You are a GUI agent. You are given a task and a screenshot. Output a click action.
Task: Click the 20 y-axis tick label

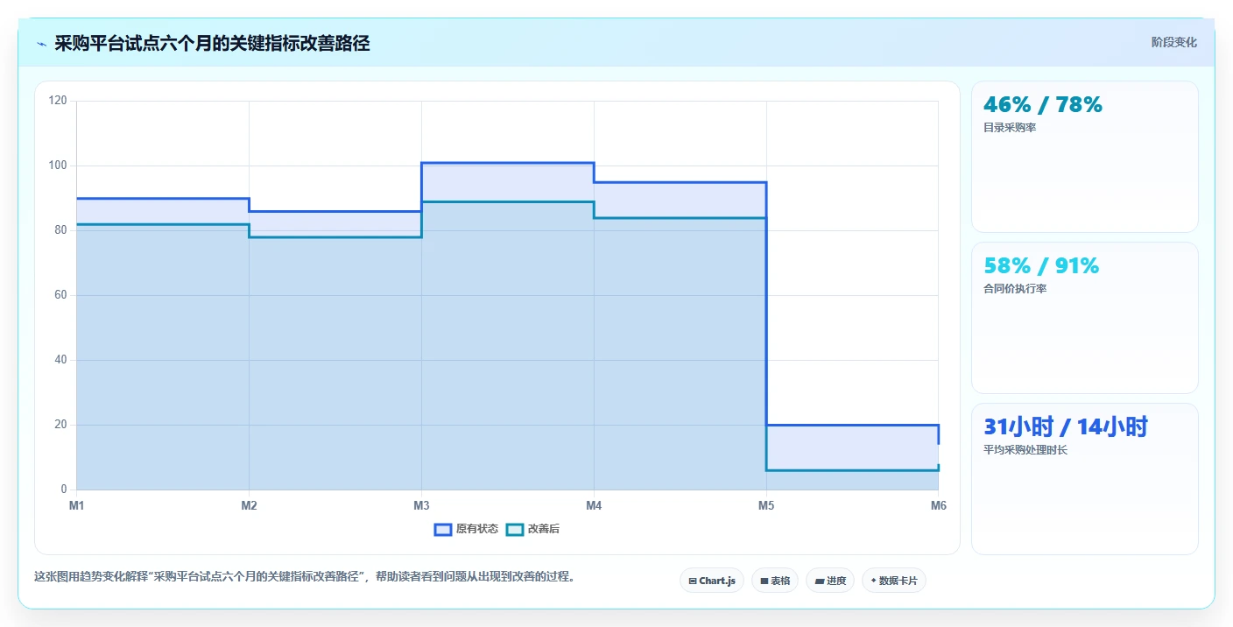click(60, 425)
